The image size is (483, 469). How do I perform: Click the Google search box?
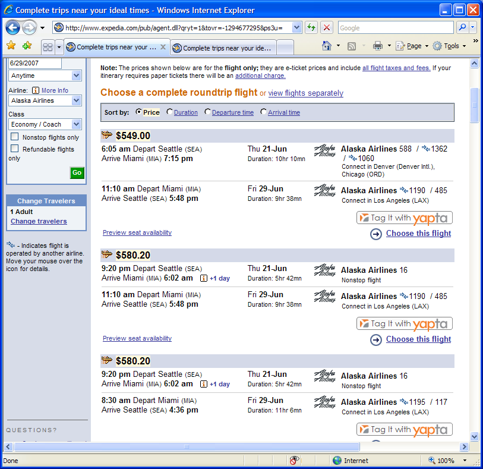coord(396,28)
